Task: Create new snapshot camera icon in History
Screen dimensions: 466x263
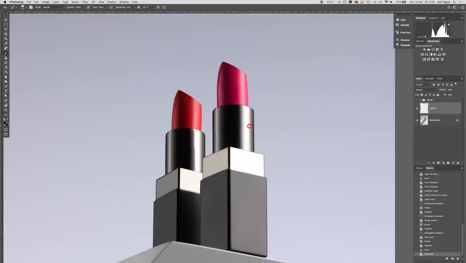Action: [x=452, y=259]
